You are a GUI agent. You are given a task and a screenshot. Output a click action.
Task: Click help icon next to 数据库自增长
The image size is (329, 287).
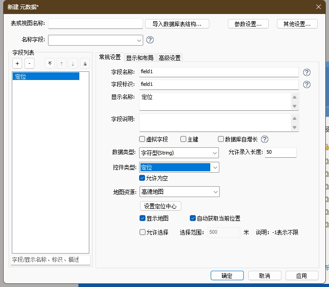point(265,139)
